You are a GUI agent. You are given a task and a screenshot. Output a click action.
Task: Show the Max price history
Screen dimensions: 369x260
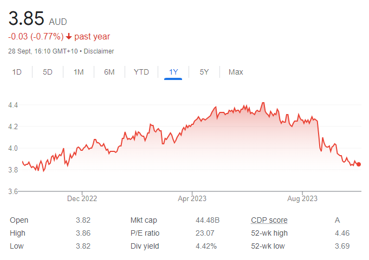[x=236, y=72]
